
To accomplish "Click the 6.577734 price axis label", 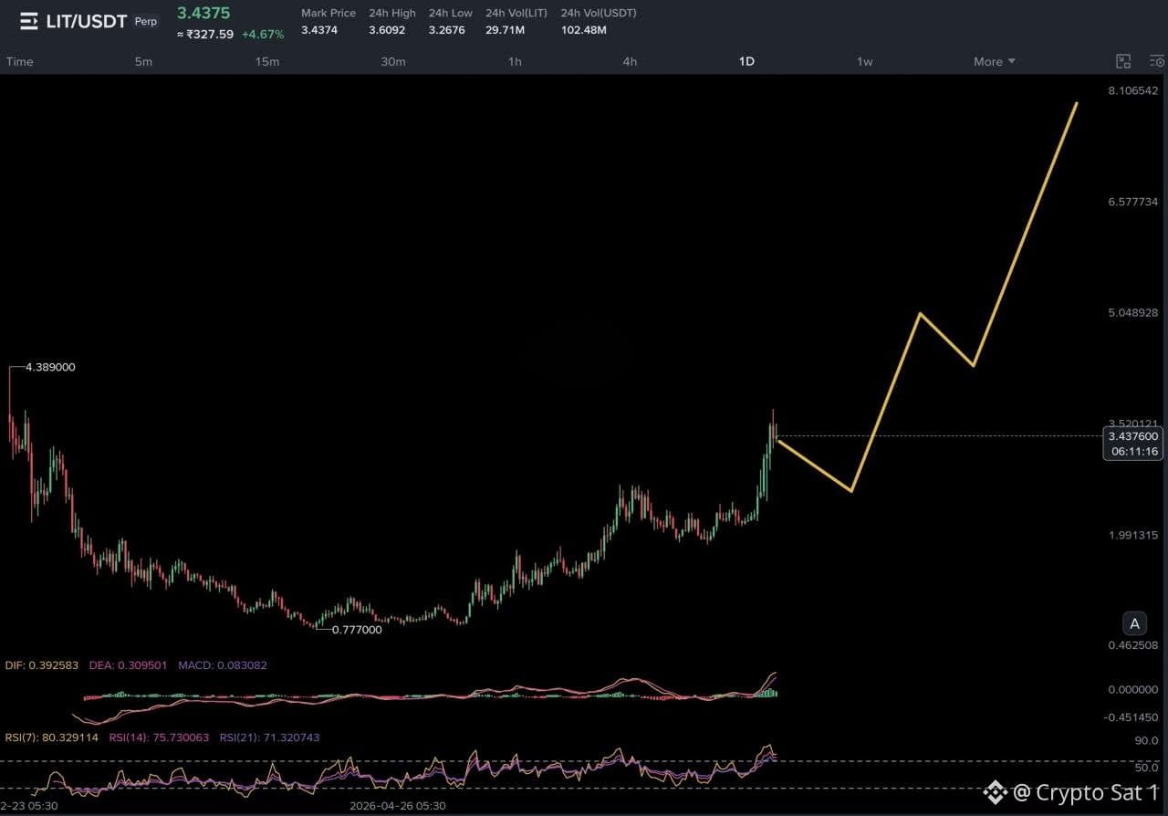I will click(x=1133, y=202).
